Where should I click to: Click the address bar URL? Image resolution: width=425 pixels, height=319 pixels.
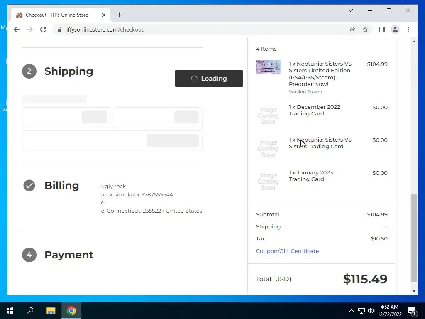click(x=105, y=29)
